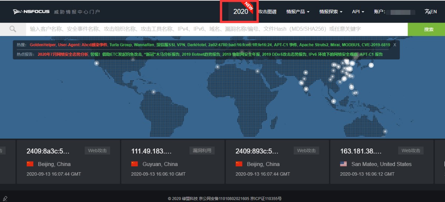Click the 漏洞利用 tag on Guyuan card
Screen dimensions: 445x202
202,150
